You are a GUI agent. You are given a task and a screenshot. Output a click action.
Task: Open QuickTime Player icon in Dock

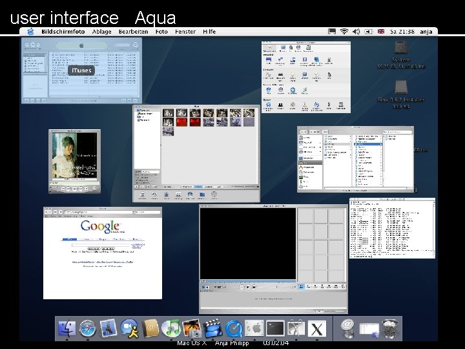(233, 329)
